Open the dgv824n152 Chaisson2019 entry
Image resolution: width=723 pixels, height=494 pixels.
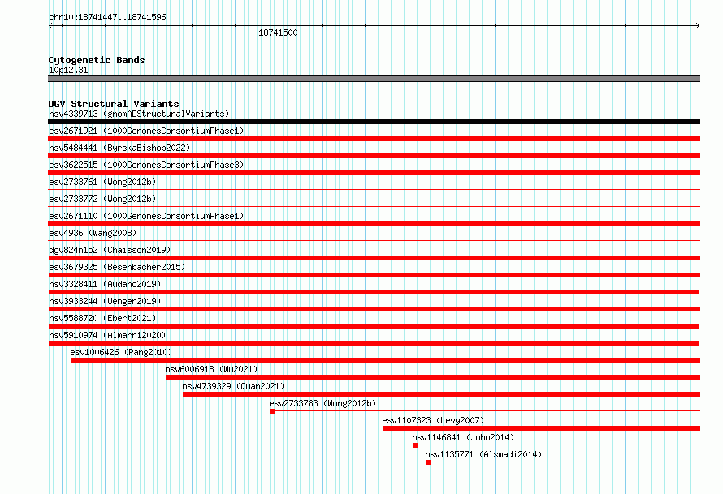tap(110, 250)
